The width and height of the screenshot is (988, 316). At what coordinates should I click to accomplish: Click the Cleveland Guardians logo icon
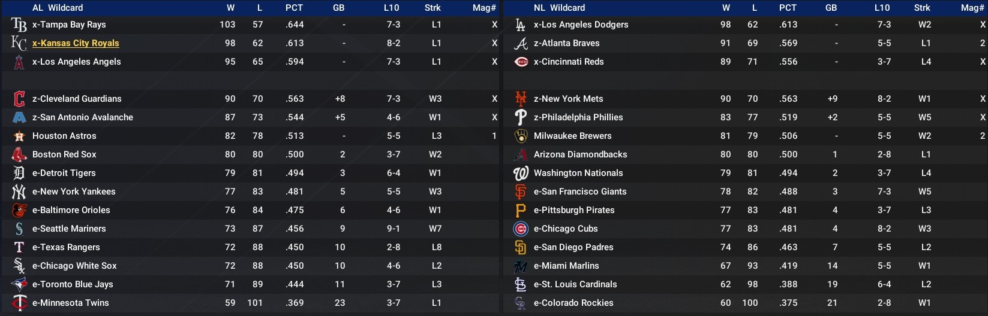pyautogui.click(x=19, y=99)
